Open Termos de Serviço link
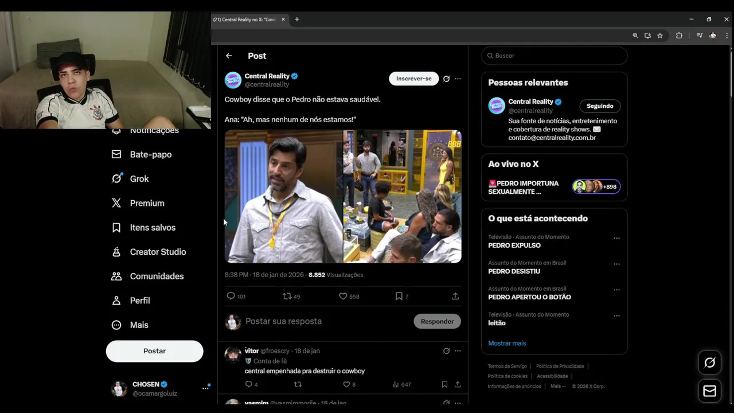Viewport: 734px width, 413px height. click(x=507, y=366)
